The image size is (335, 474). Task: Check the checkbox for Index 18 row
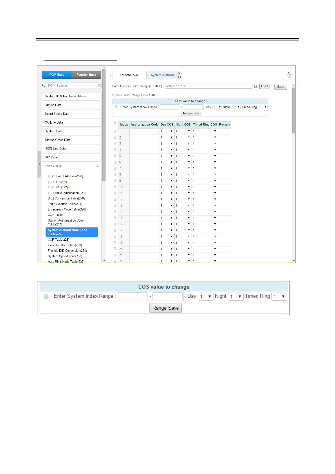tap(115, 236)
